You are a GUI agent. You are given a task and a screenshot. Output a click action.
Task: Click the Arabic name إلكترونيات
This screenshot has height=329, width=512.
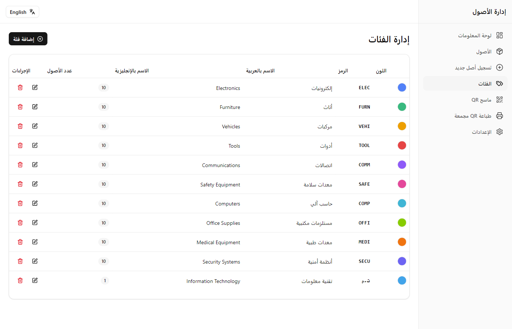coord(322,88)
